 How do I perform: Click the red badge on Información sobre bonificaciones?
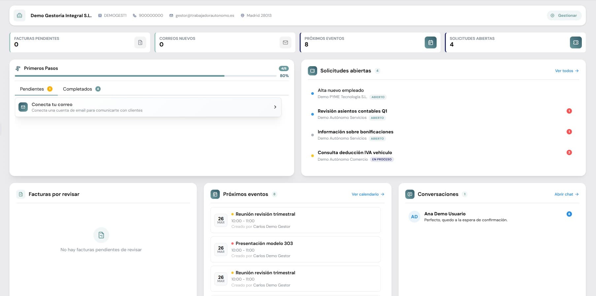pyautogui.click(x=569, y=132)
